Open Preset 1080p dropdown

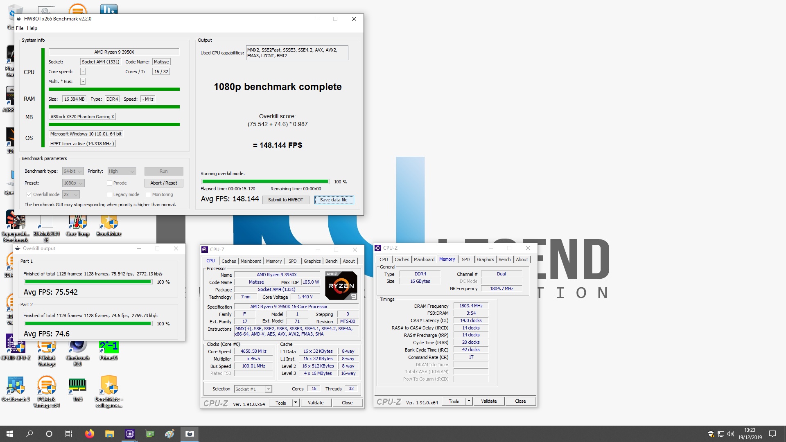pos(73,183)
